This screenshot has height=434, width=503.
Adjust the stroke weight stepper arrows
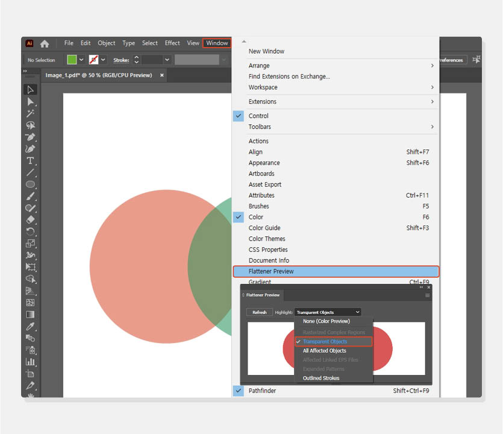point(136,60)
